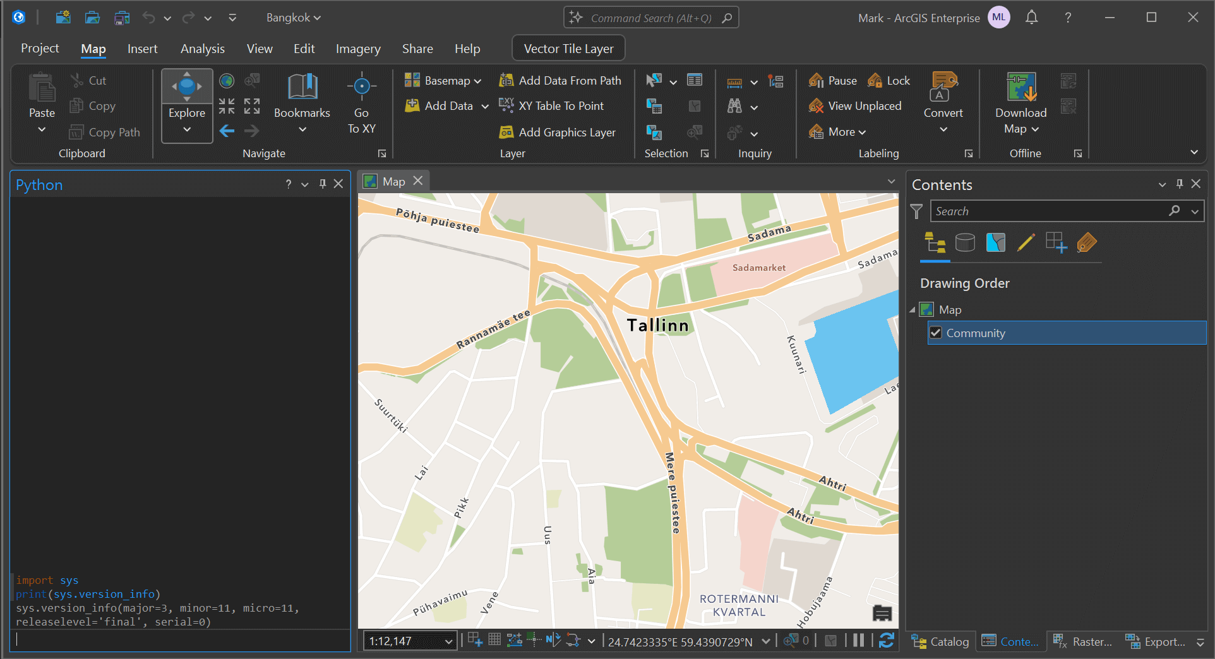
Task: Open the Basemap dropdown
Action: (x=443, y=80)
